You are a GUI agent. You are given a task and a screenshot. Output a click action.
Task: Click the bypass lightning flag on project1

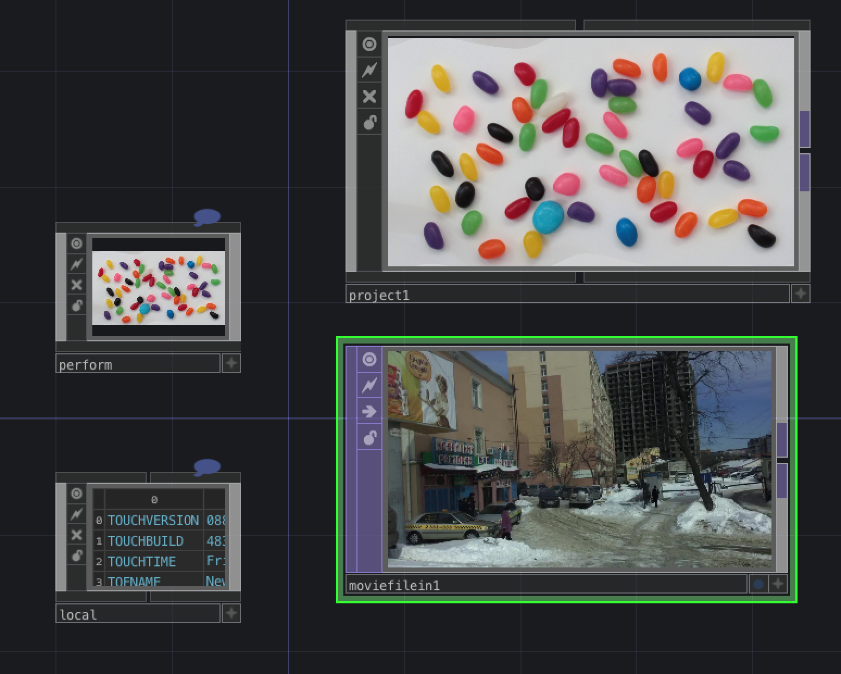pos(369,69)
